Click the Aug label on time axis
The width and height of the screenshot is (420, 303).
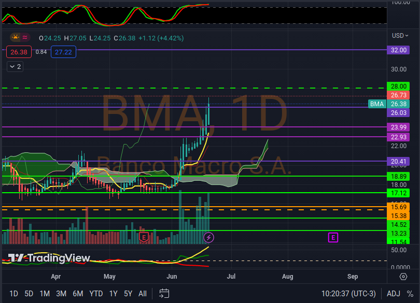coord(287,277)
